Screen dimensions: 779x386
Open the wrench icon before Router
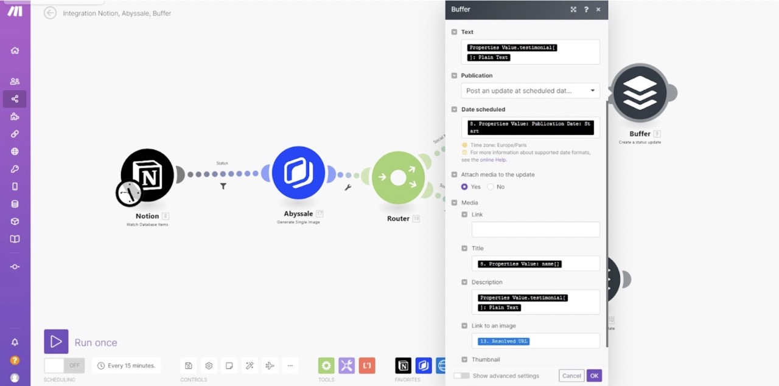(x=348, y=187)
